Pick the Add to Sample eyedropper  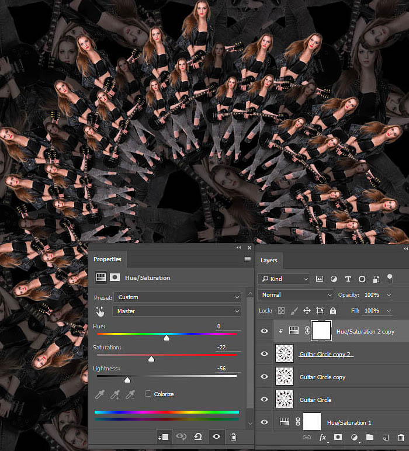pos(115,394)
